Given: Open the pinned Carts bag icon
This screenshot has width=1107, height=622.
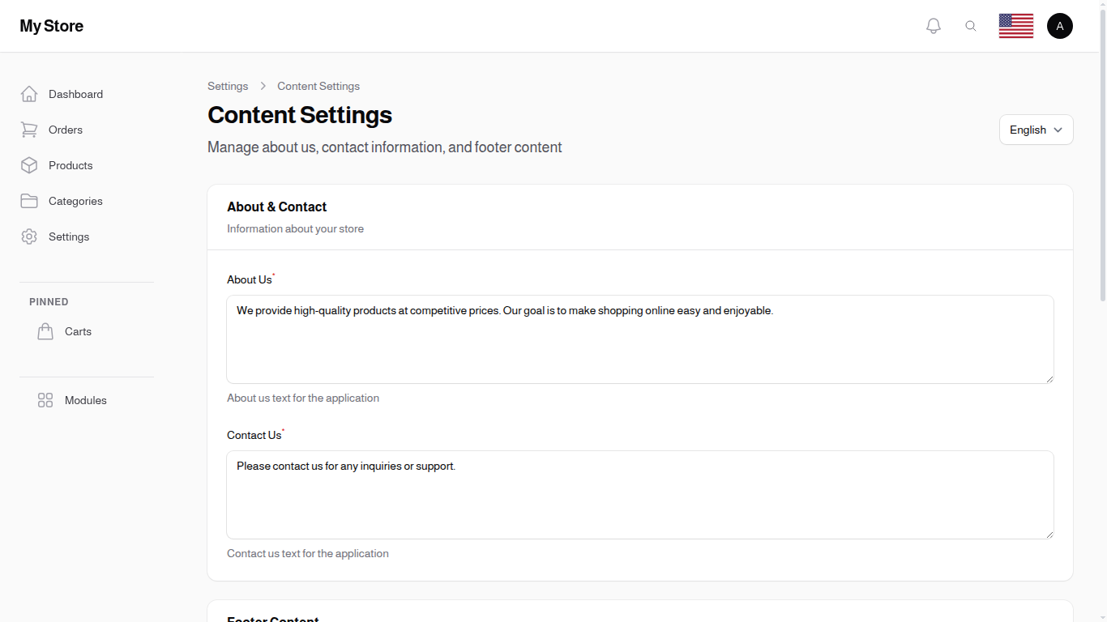Looking at the screenshot, I should pyautogui.click(x=45, y=330).
